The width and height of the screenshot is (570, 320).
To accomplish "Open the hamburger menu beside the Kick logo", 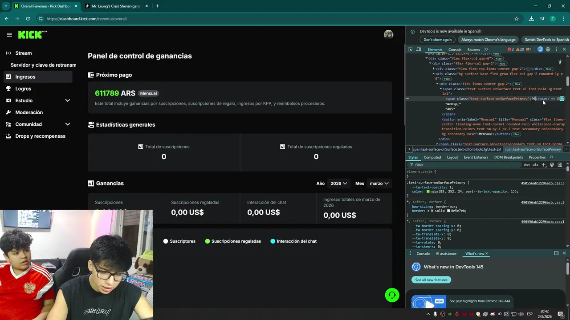I will pyautogui.click(x=9, y=35).
